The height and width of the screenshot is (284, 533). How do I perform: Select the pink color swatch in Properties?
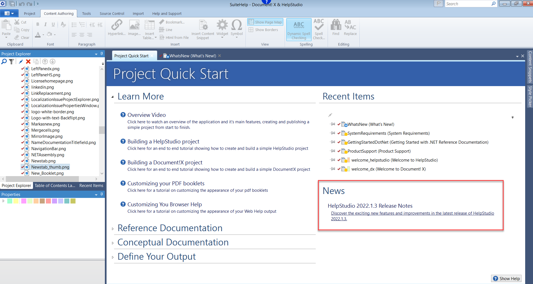coord(23,201)
